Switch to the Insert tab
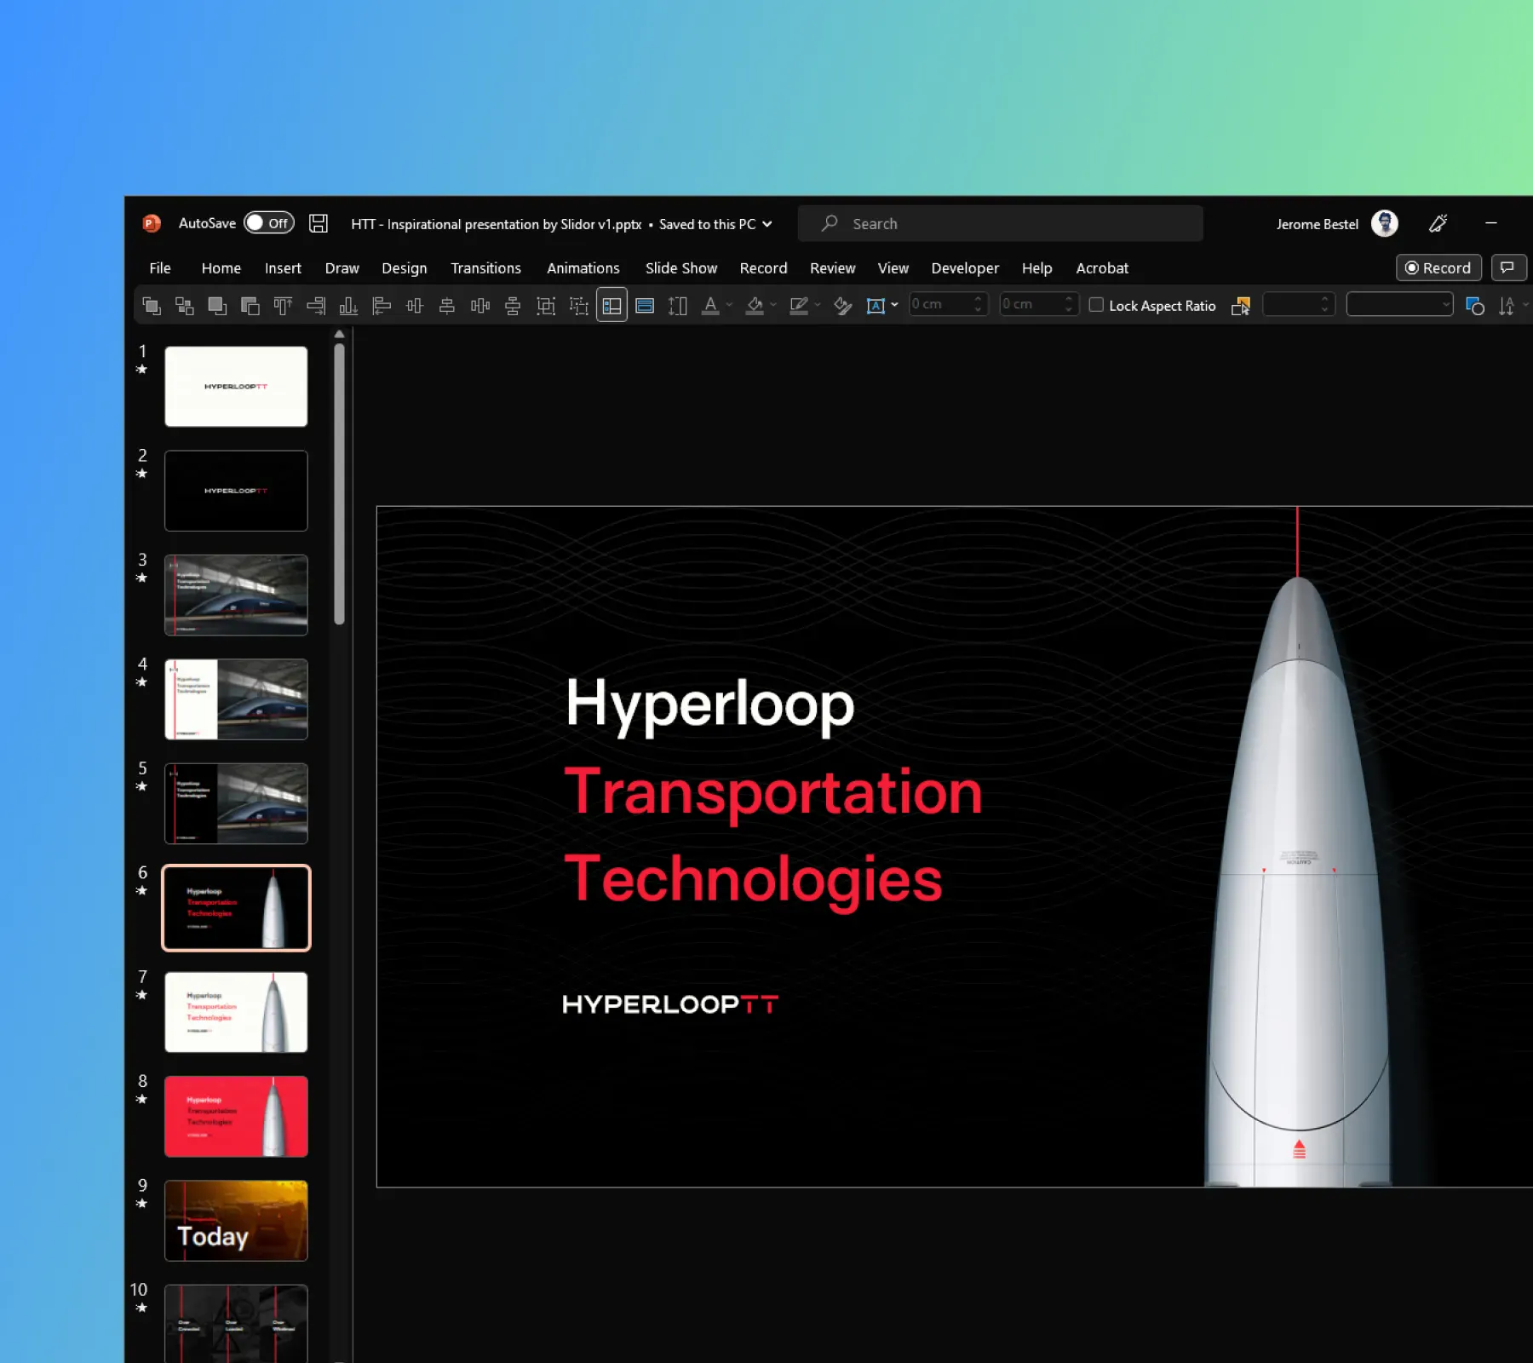Screen dimensions: 1533x1363 (283, 268)
